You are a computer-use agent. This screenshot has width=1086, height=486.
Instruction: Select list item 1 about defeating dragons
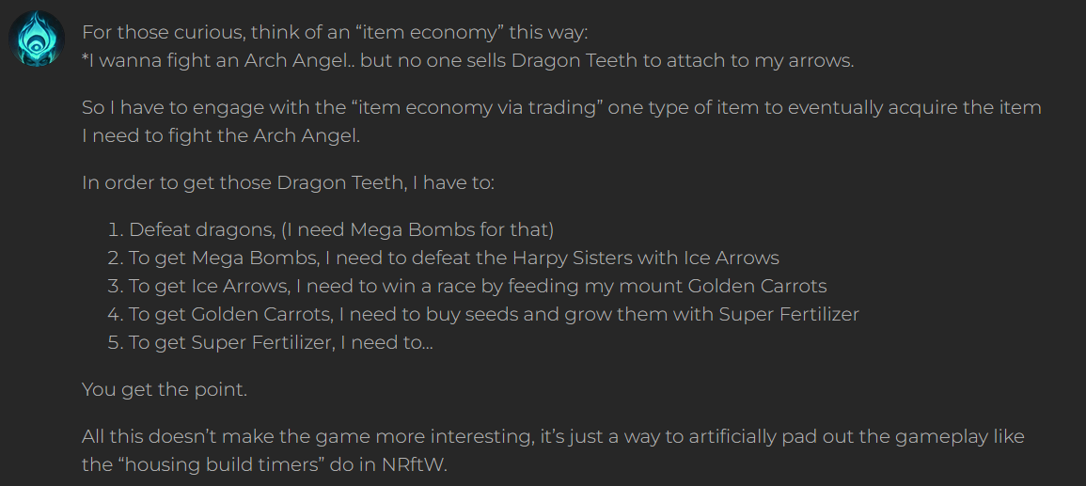pos(331,229)
